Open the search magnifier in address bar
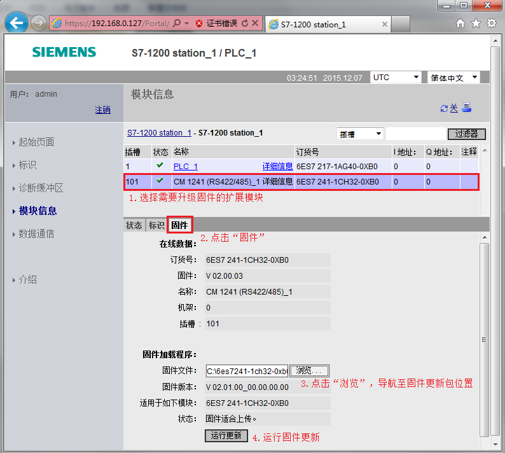The image size is (505, 453). pyautogui.click(x=177, y=23)
